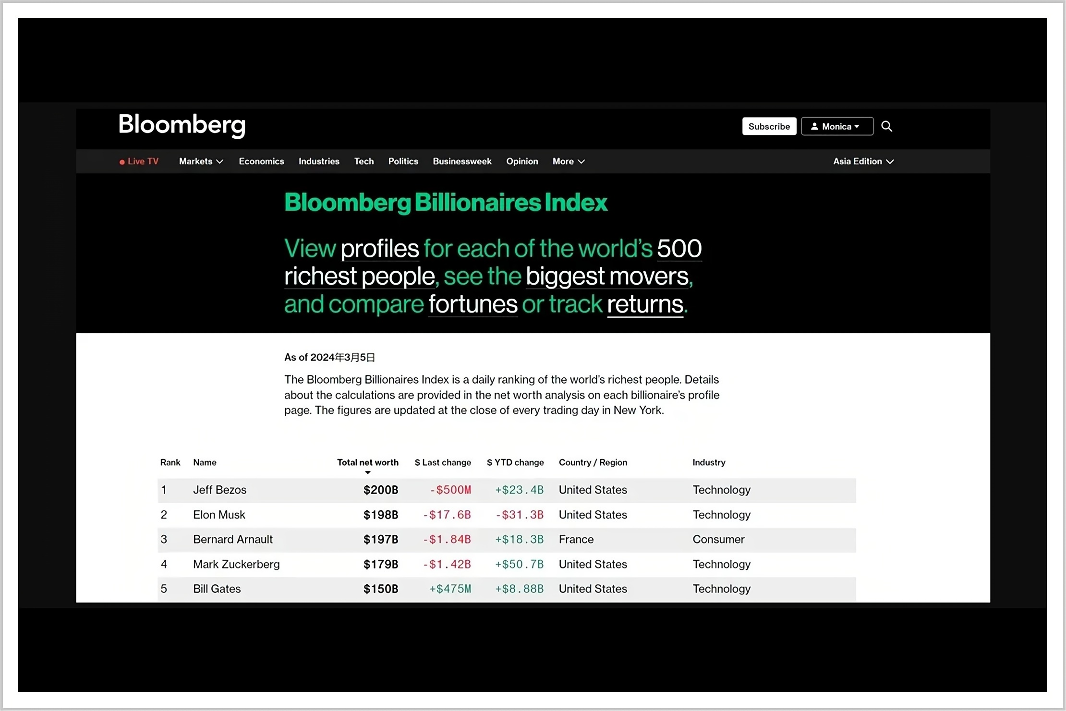Click the +$18.3B YTD change value
Image resolution: width=1066 pixels, height=711 pixels.
(x=520, y=539)
